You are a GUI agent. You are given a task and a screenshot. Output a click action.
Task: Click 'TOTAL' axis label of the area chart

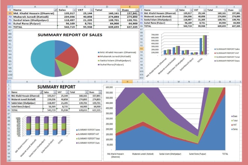[x=225, y=154]
